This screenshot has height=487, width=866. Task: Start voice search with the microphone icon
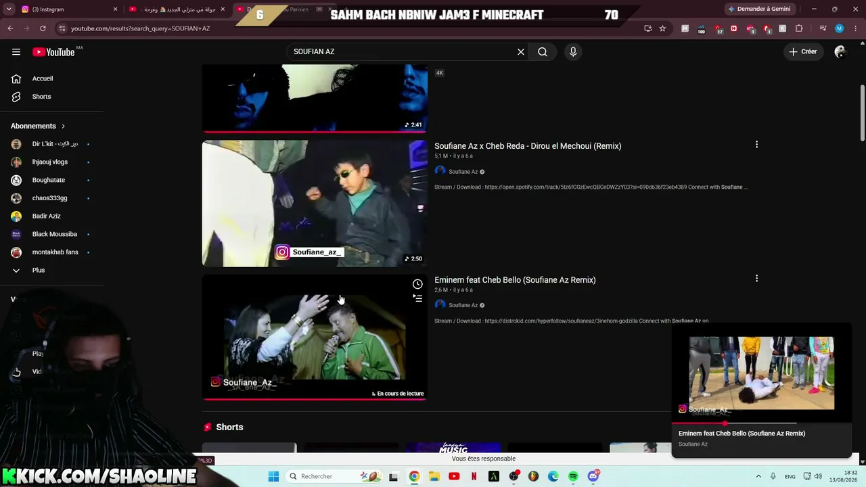pyautogui.click(x=573, y=51)
